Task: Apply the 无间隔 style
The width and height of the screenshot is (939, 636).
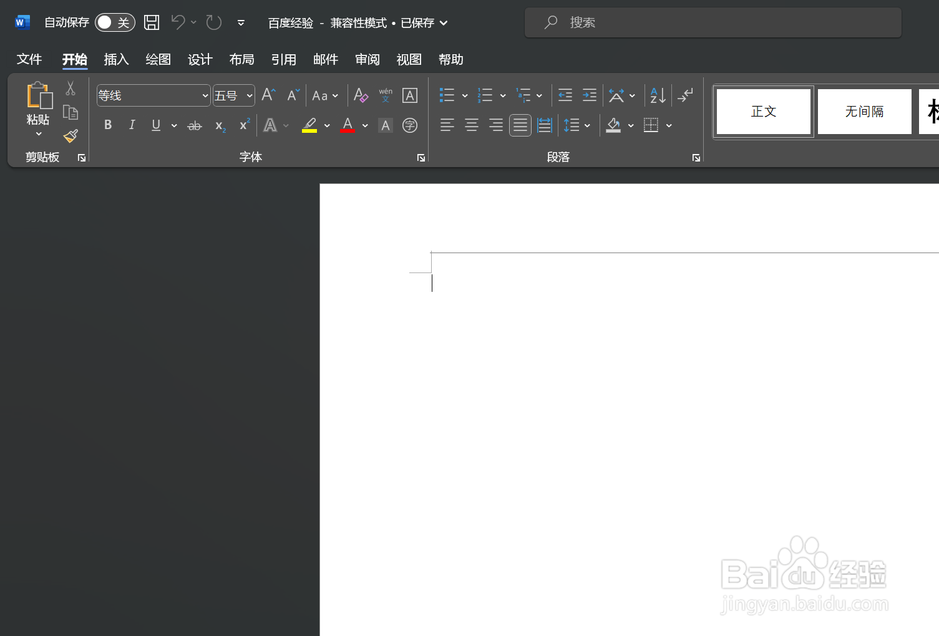Action: coord(864,111)
